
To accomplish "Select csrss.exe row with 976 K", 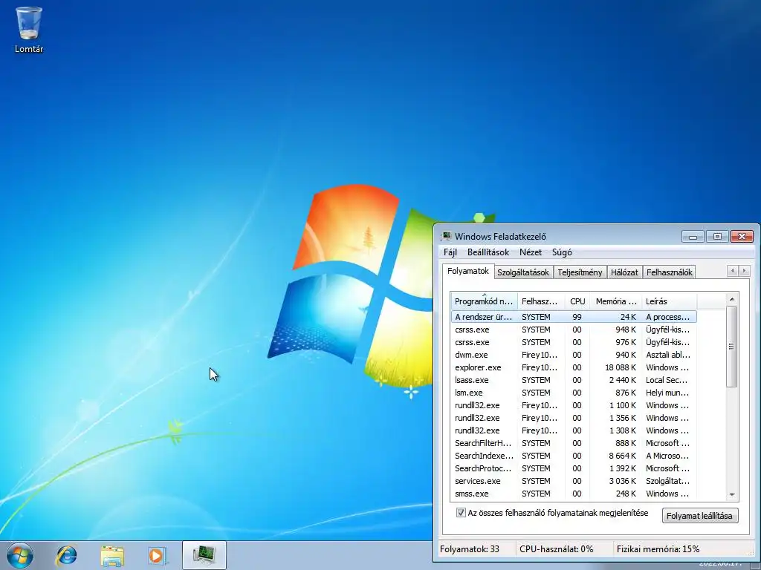I will pos(574,342).
